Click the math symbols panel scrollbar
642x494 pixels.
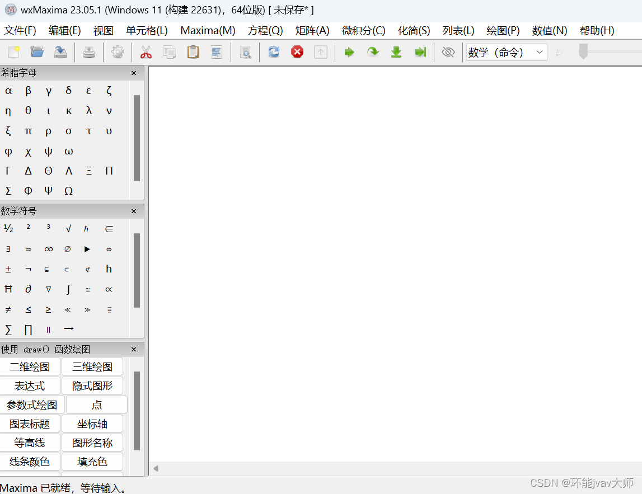[x=137, y=271]
